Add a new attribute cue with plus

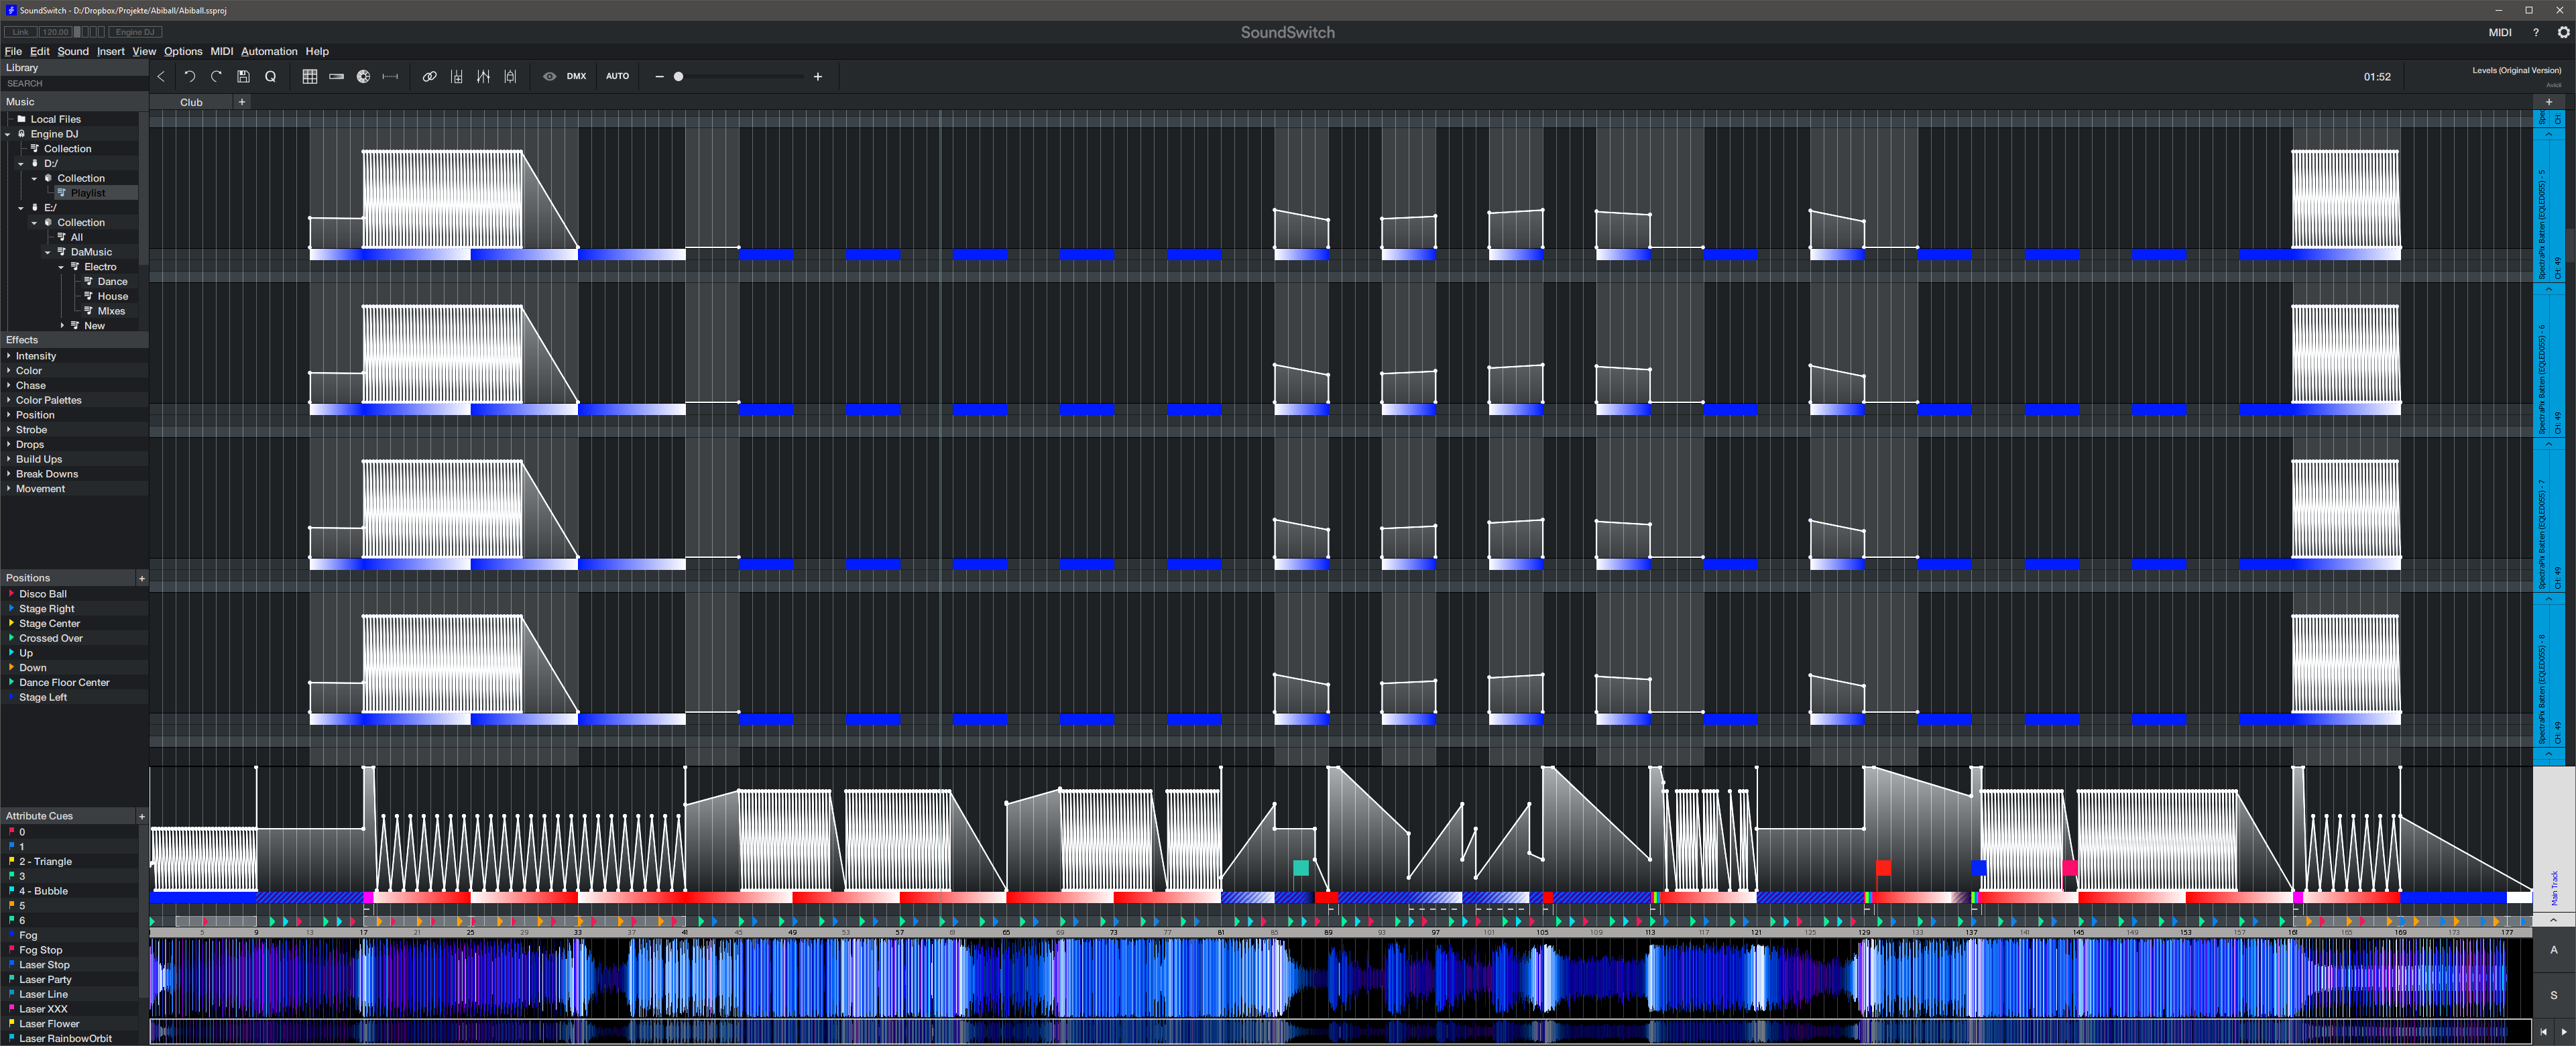[142, 816]
